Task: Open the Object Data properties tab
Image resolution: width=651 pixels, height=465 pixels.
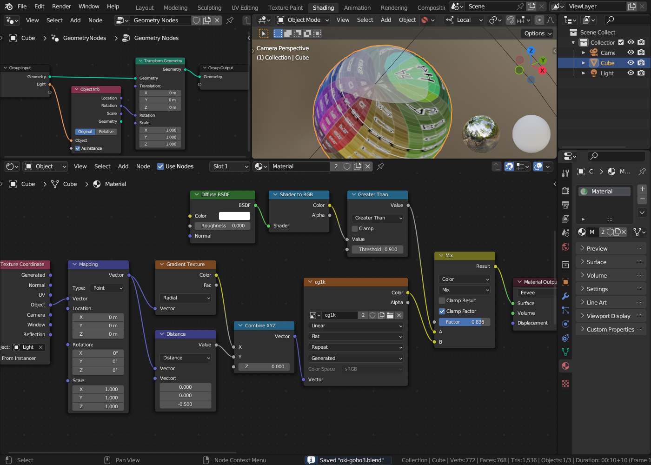Action: [565, 352]
